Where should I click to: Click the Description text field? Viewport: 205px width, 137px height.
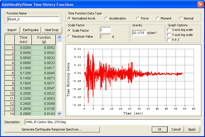pos(113,122)
